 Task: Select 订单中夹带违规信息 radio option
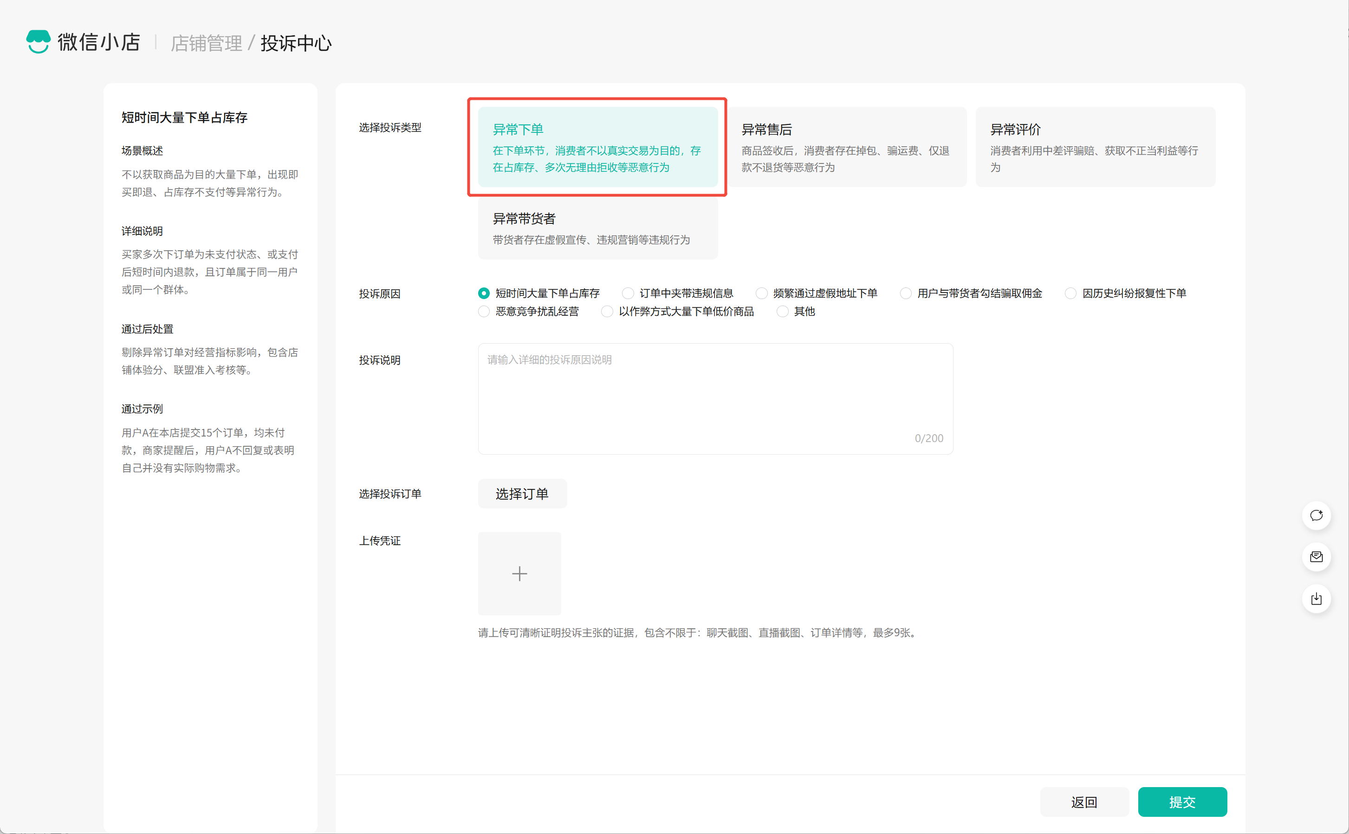[627, 293]
